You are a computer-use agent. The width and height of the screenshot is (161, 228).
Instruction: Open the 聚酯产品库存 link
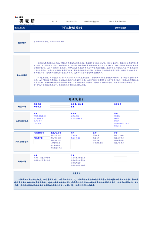(119, 143)
